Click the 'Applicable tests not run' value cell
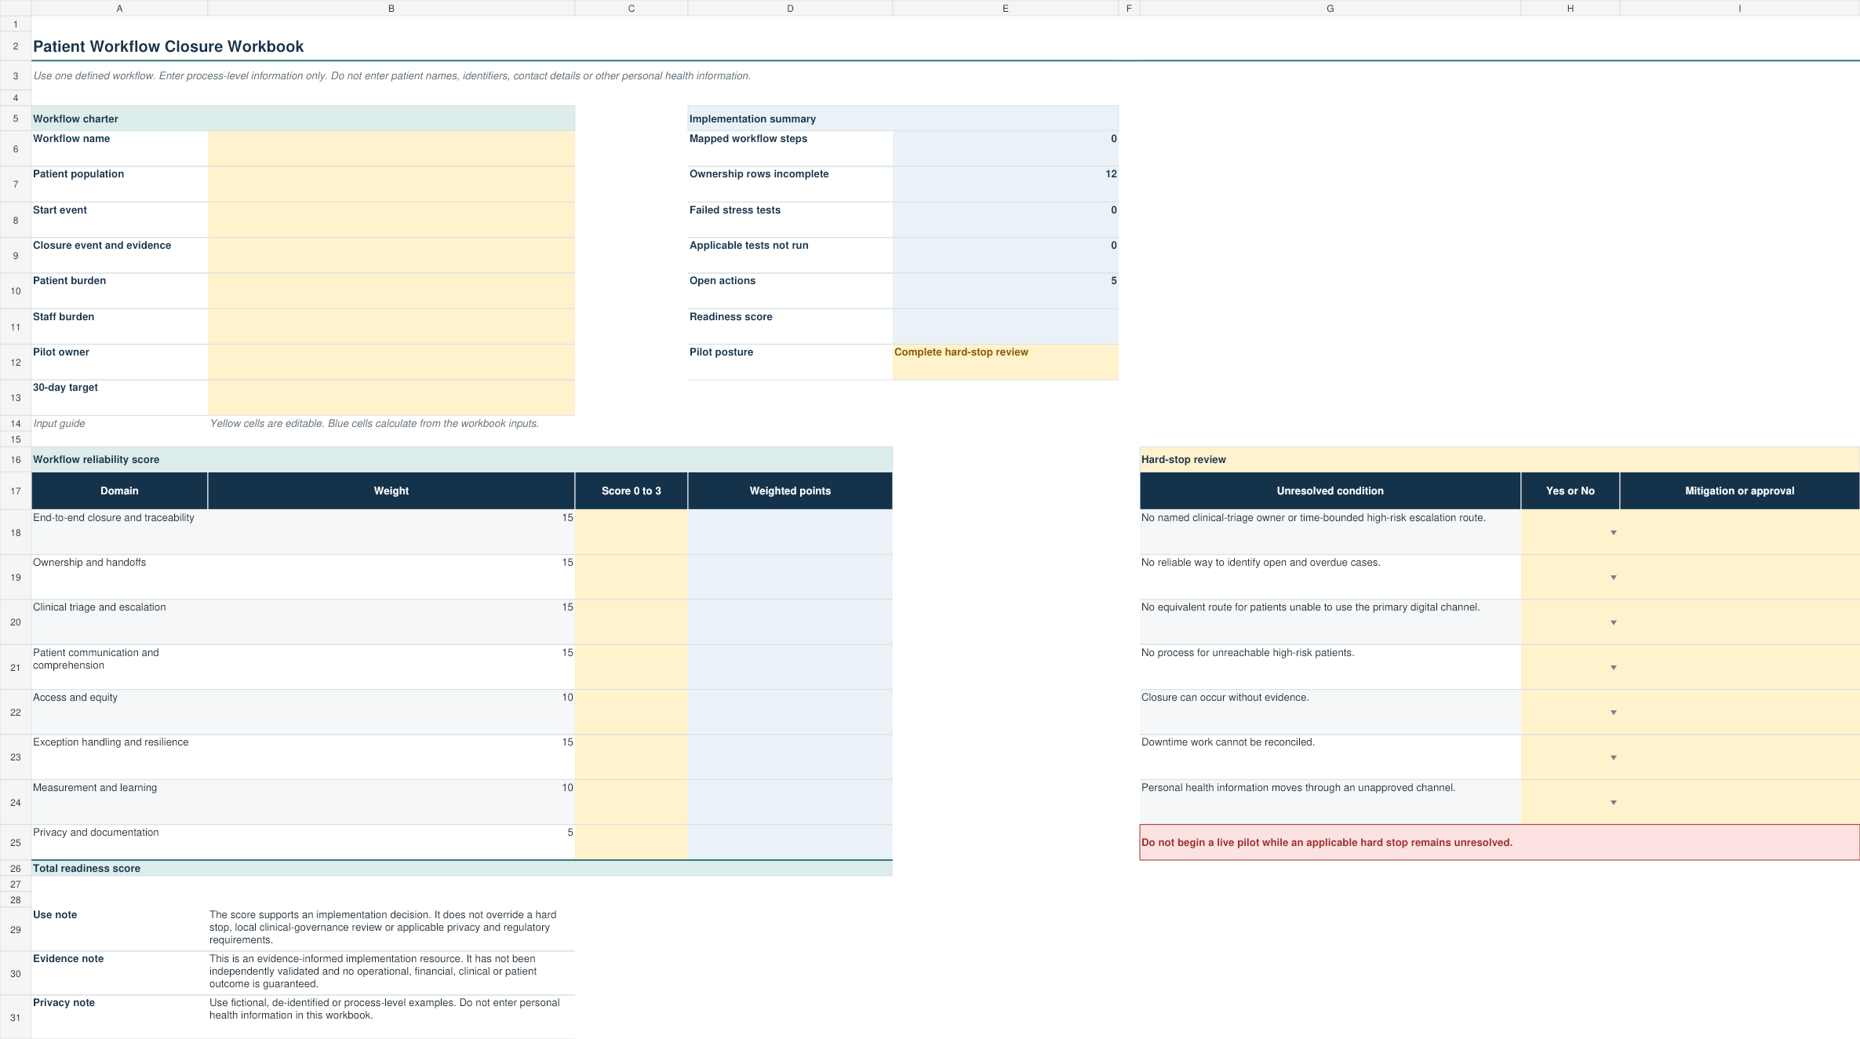1860x1039 pixels. click(x=1005, y=255)
